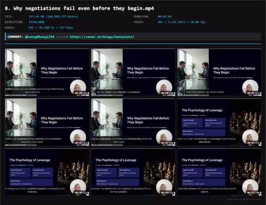This screenshot has width=266, height=205.
Task: Click the duration value 00:05:49
Action: [164, 16]
